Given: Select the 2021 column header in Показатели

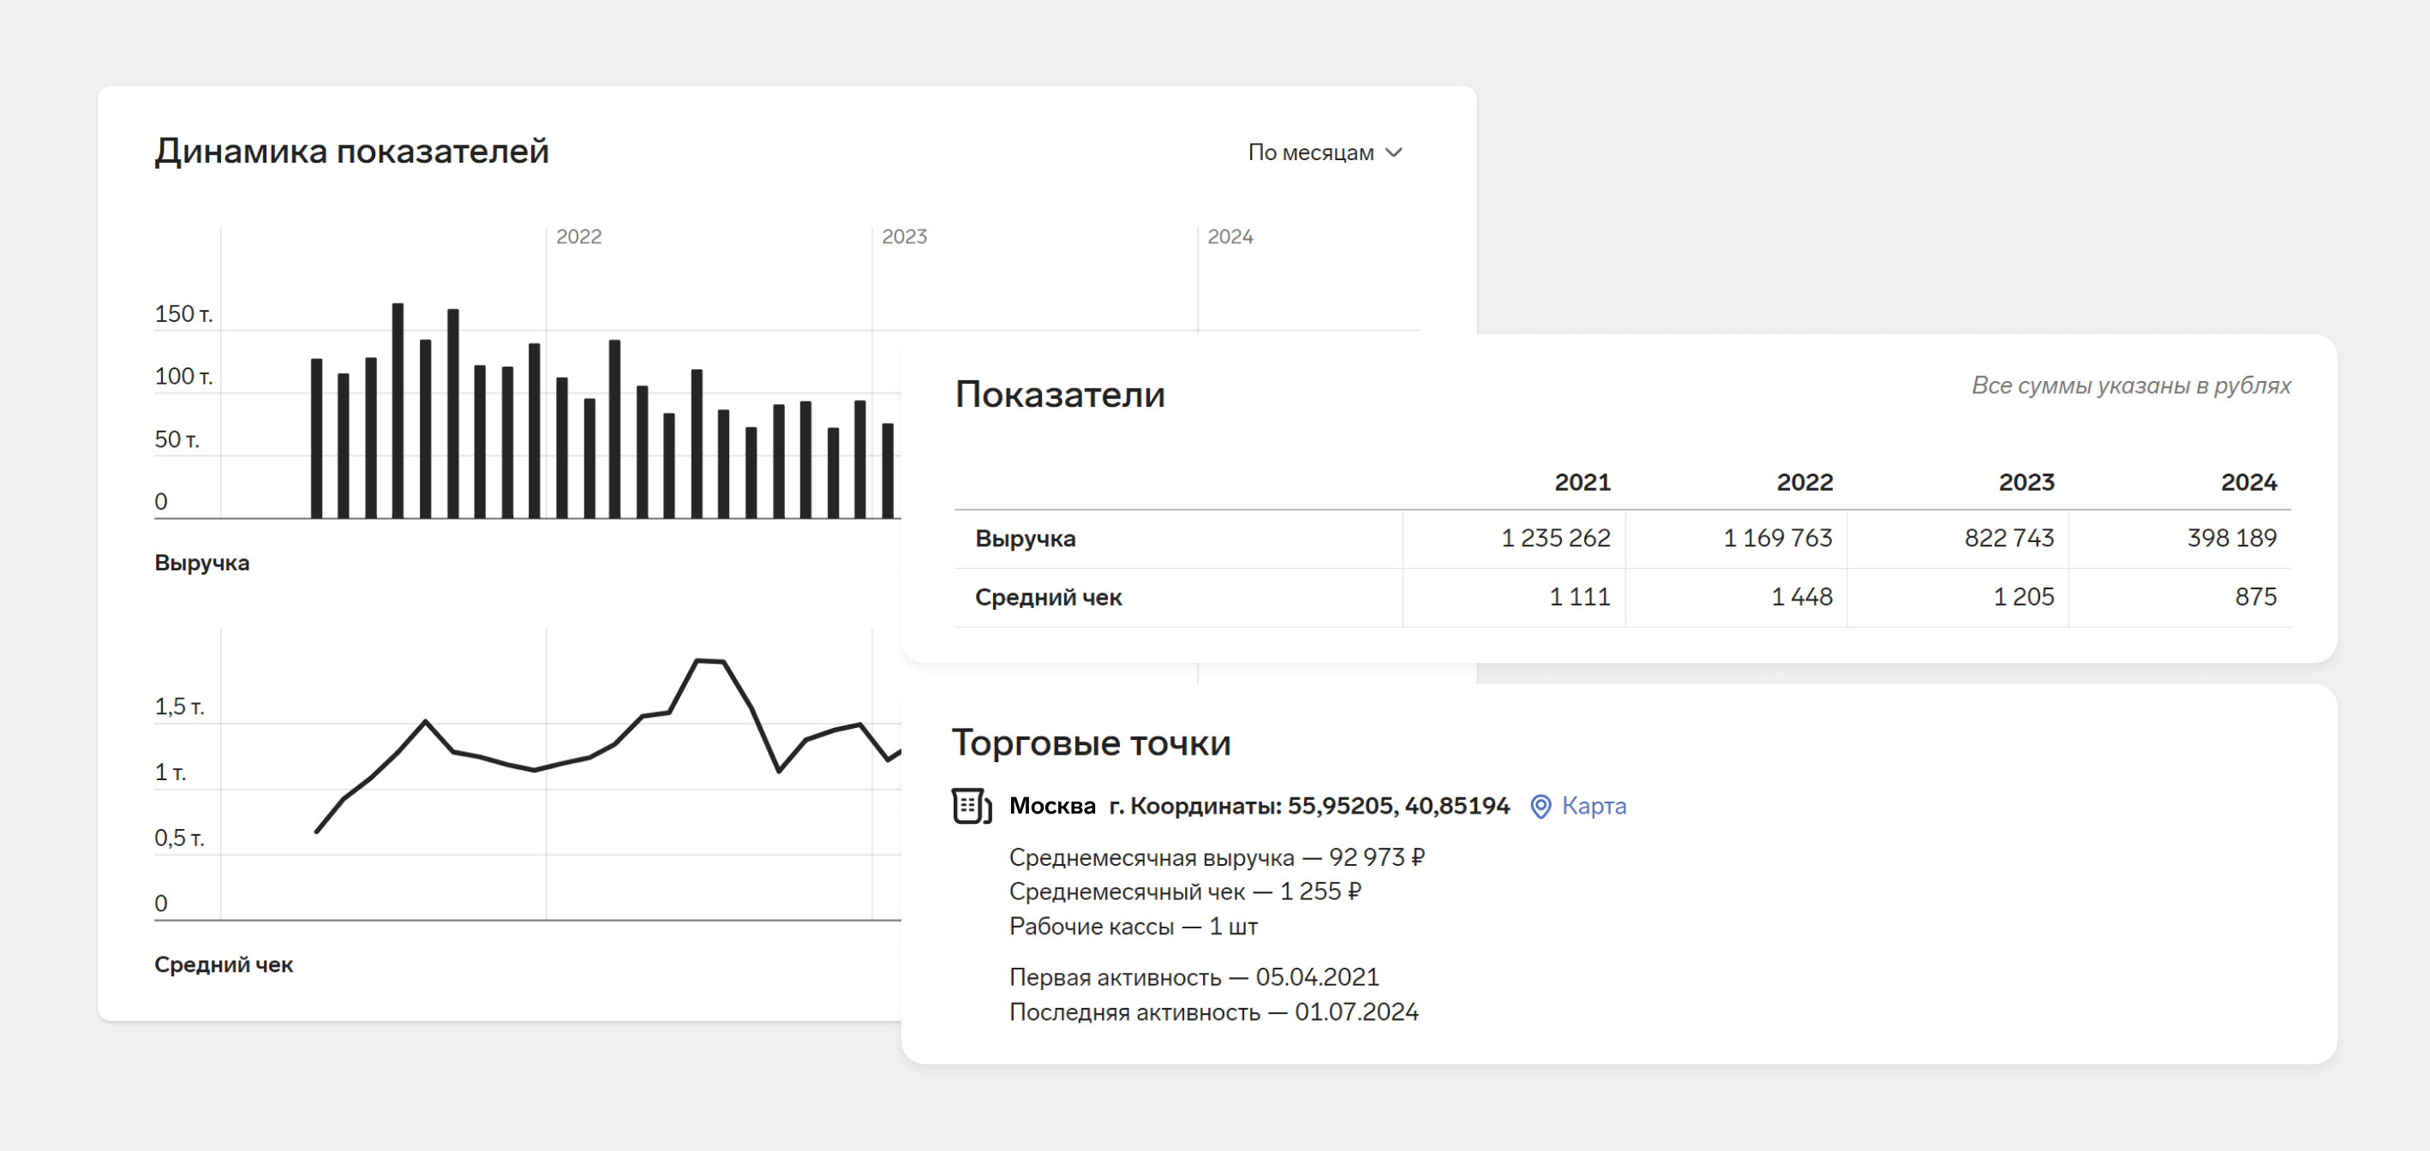Looking at the screenshot, I should pos(1582,483).
